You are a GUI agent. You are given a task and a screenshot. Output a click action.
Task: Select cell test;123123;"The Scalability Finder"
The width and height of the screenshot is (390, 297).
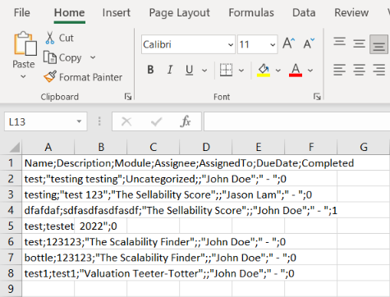point(48,242)
